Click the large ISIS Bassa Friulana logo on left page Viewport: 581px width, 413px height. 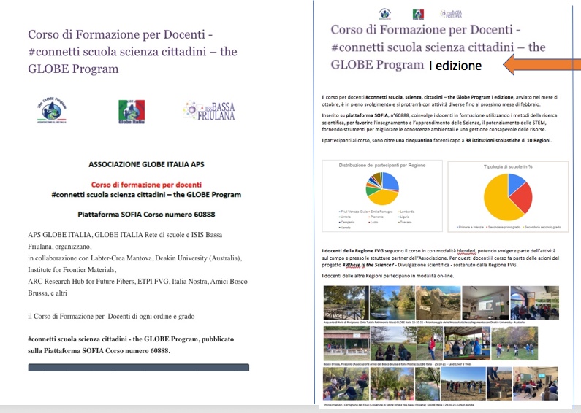pyautogui.click(x=209, y=111)
